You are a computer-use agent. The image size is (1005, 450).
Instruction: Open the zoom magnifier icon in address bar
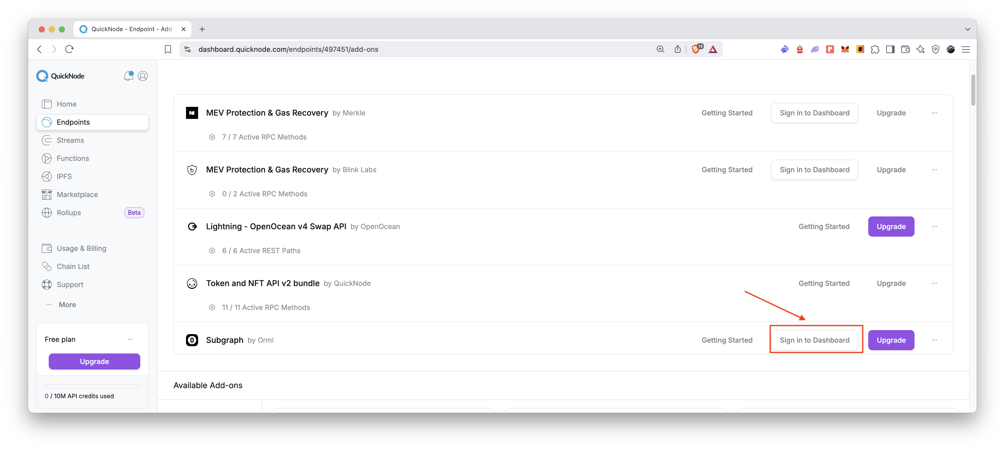click(660, 49)
